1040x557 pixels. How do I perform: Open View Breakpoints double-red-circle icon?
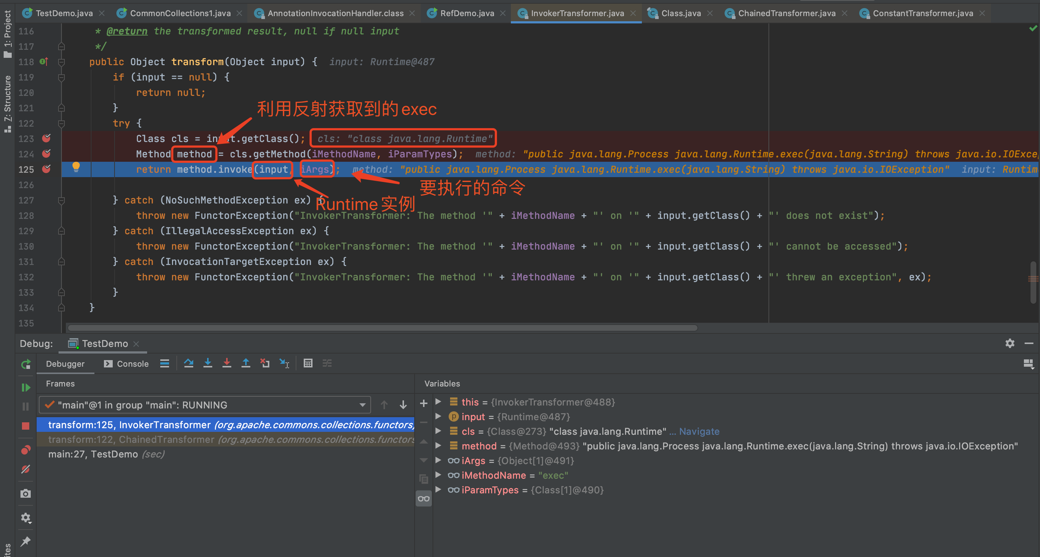pos(26,450)
